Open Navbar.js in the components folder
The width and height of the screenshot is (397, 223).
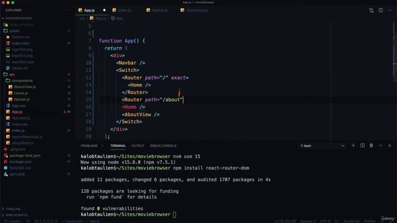click(22, 99)
